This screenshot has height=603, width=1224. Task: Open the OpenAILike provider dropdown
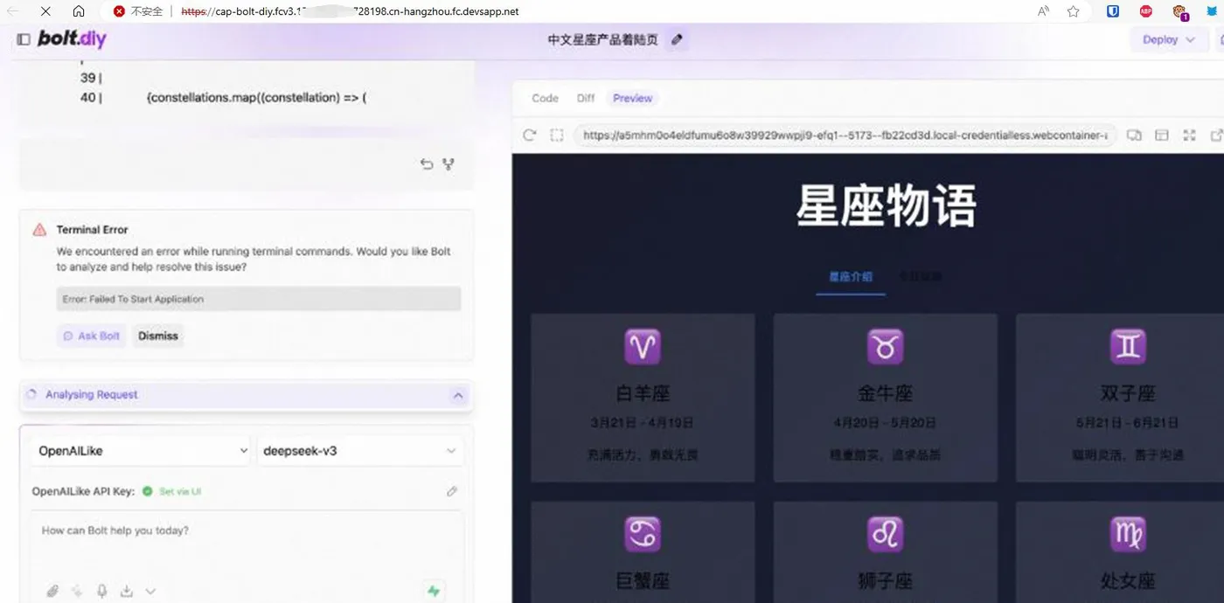143,451
